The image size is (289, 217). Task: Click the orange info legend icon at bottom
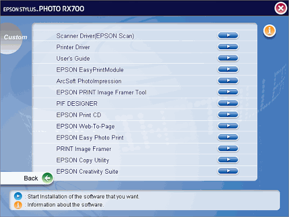[18, 205]
